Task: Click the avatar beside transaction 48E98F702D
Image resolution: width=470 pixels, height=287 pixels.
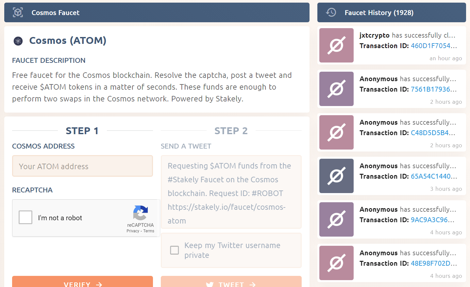Action: 336,263
